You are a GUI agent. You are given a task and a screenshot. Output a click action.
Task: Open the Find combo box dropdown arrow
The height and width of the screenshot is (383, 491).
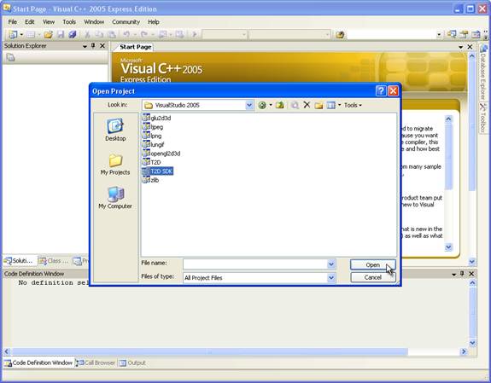(x=439, y=34)
